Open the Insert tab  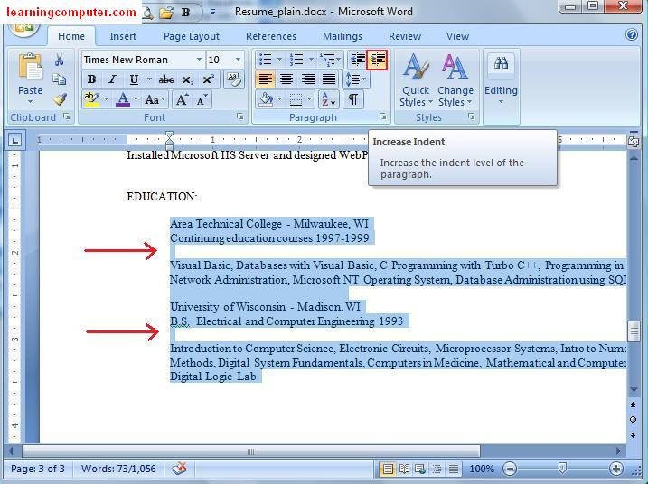pos(123,36)
